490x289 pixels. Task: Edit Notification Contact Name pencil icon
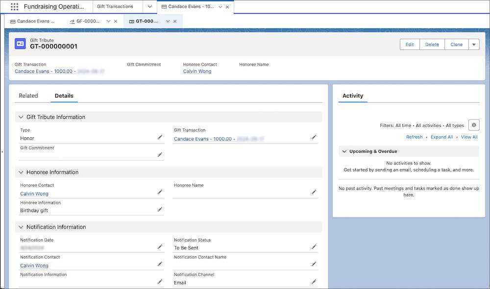314,264
